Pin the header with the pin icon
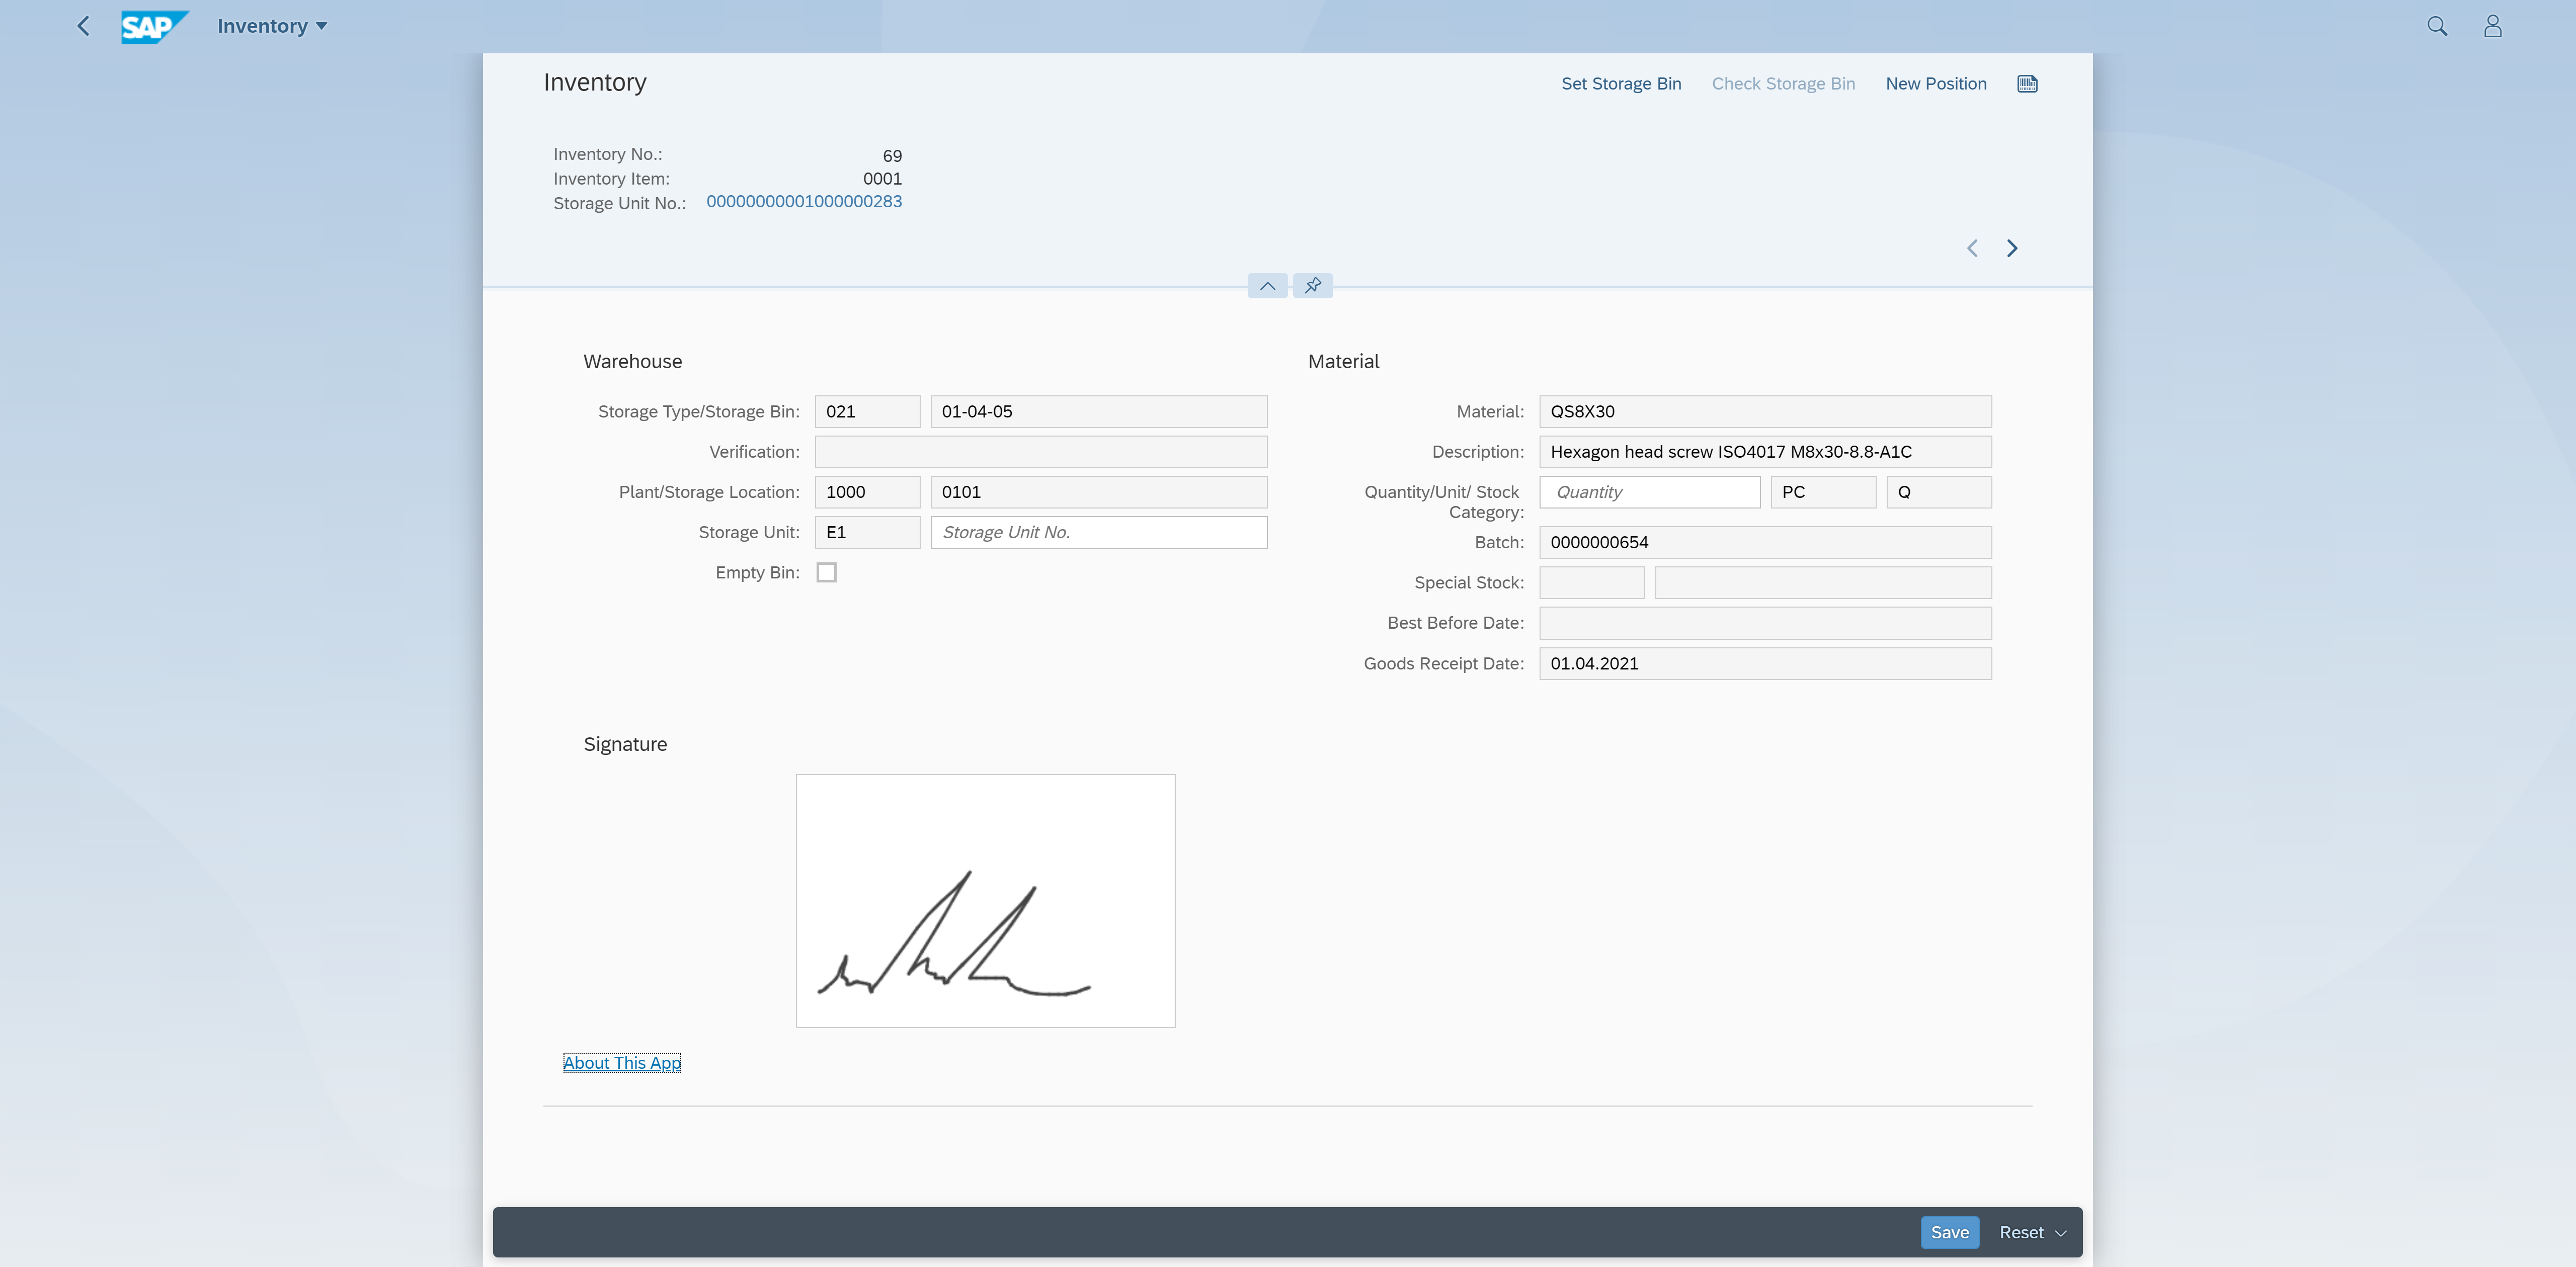The height and width of the screenshot is (1267, 2576). [1313, 286]
